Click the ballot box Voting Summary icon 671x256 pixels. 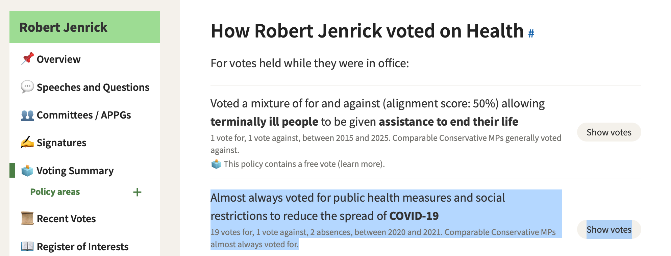coord(27,171)
